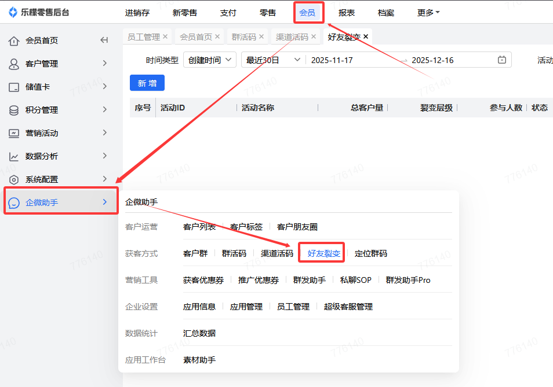Open the 更多 top menu dropdown
This screenshot has width=553, height=387.
click(x=428, y=13)
